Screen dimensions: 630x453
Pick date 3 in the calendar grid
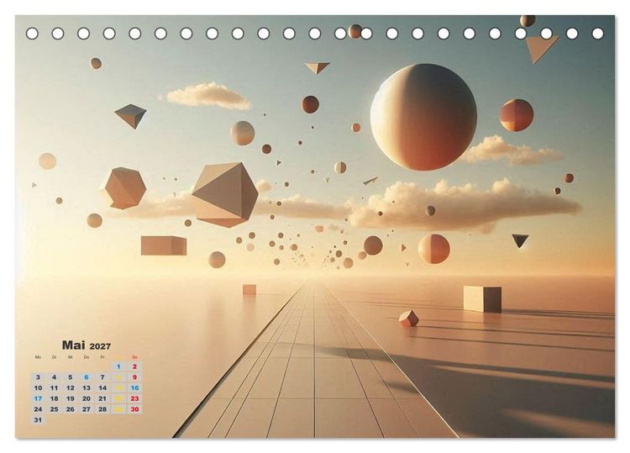[x=38, y=377]
